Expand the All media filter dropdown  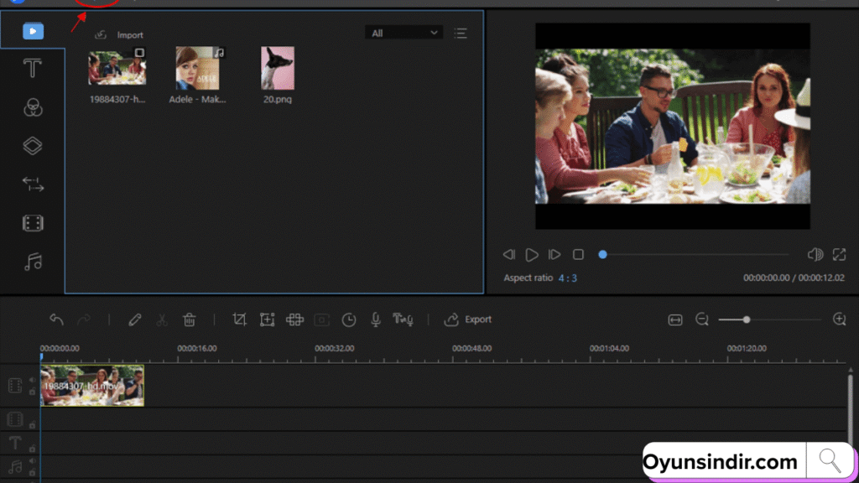403,33
